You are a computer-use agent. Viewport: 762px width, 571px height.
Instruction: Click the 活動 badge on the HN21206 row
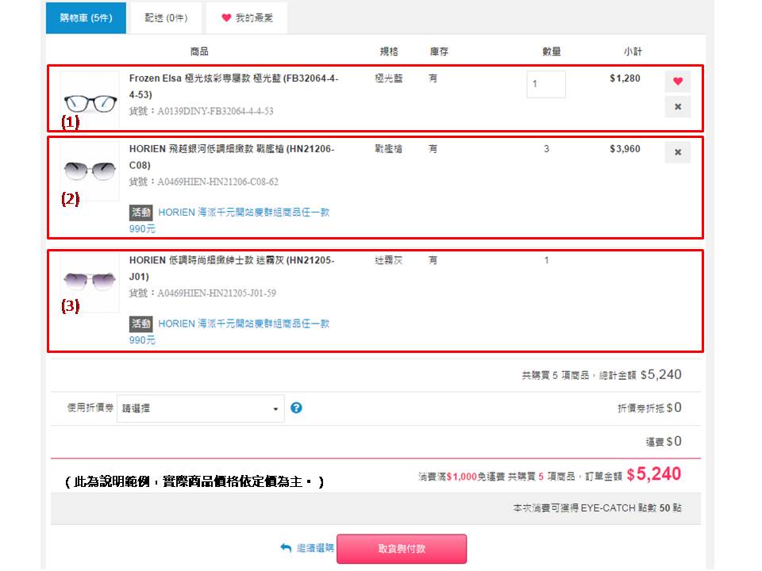[x=141, y=213]
